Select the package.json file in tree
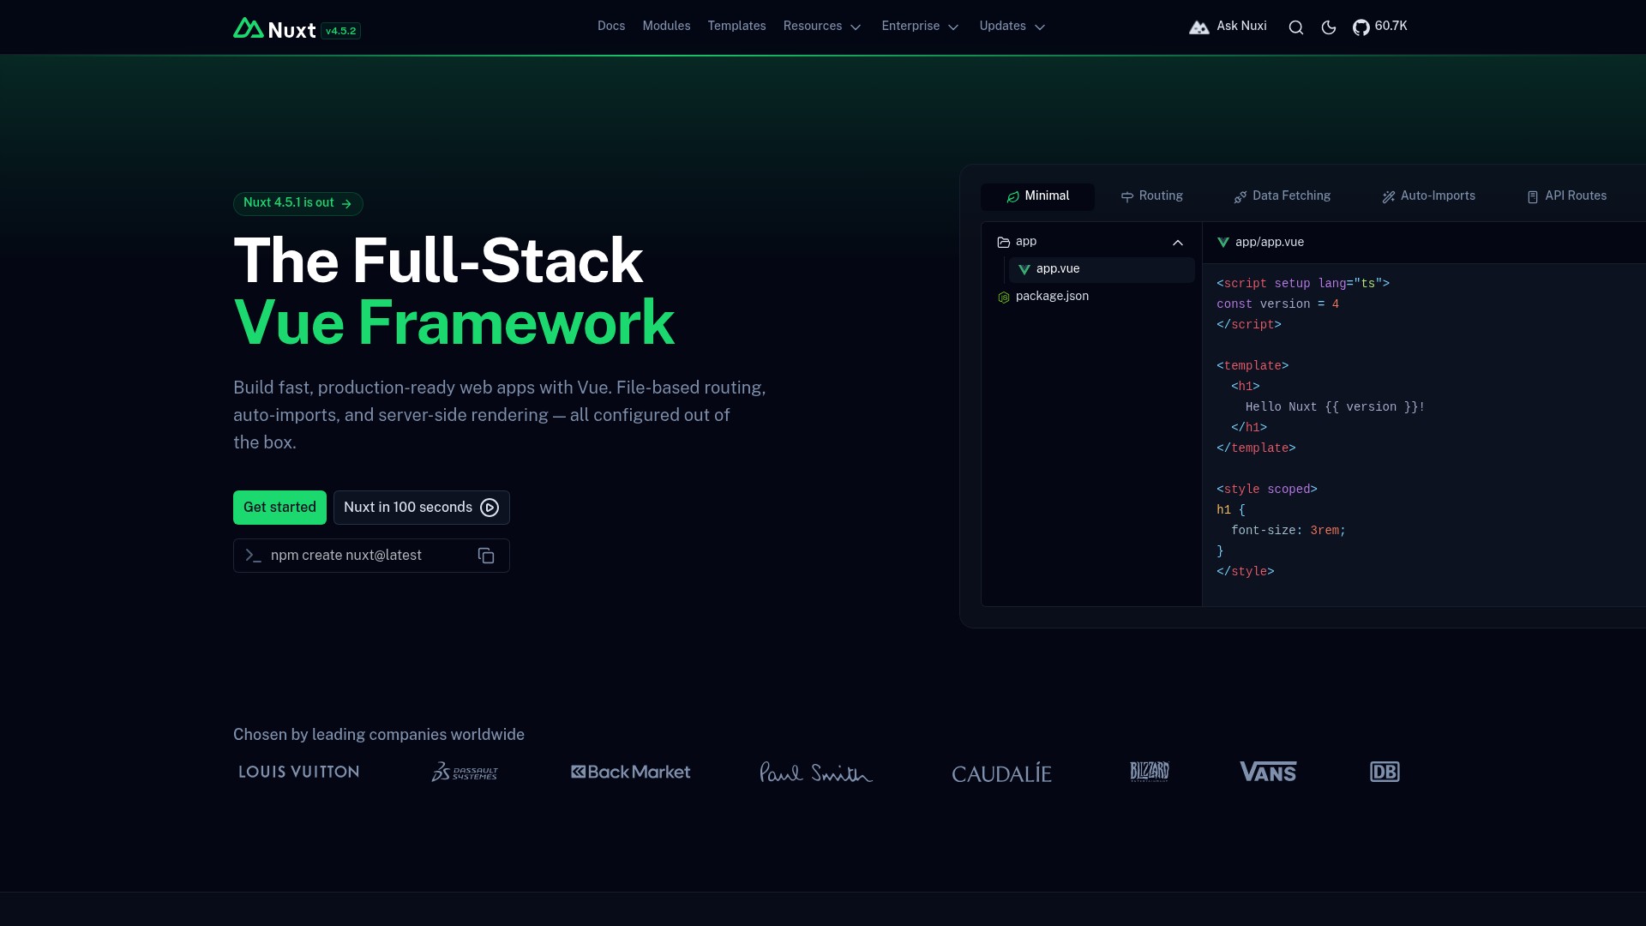This screenshot has width=1646, height=926. 1091,297
